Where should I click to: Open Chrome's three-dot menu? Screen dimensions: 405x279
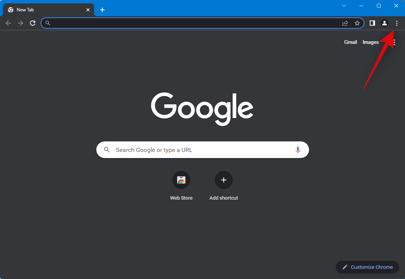click(x=397, y=23)
